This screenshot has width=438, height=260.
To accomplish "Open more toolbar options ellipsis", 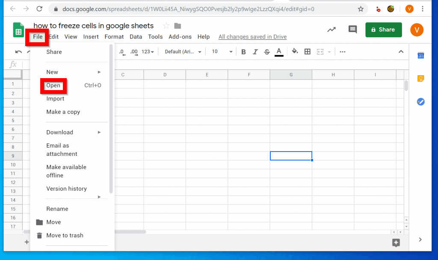I will [343, 52].
